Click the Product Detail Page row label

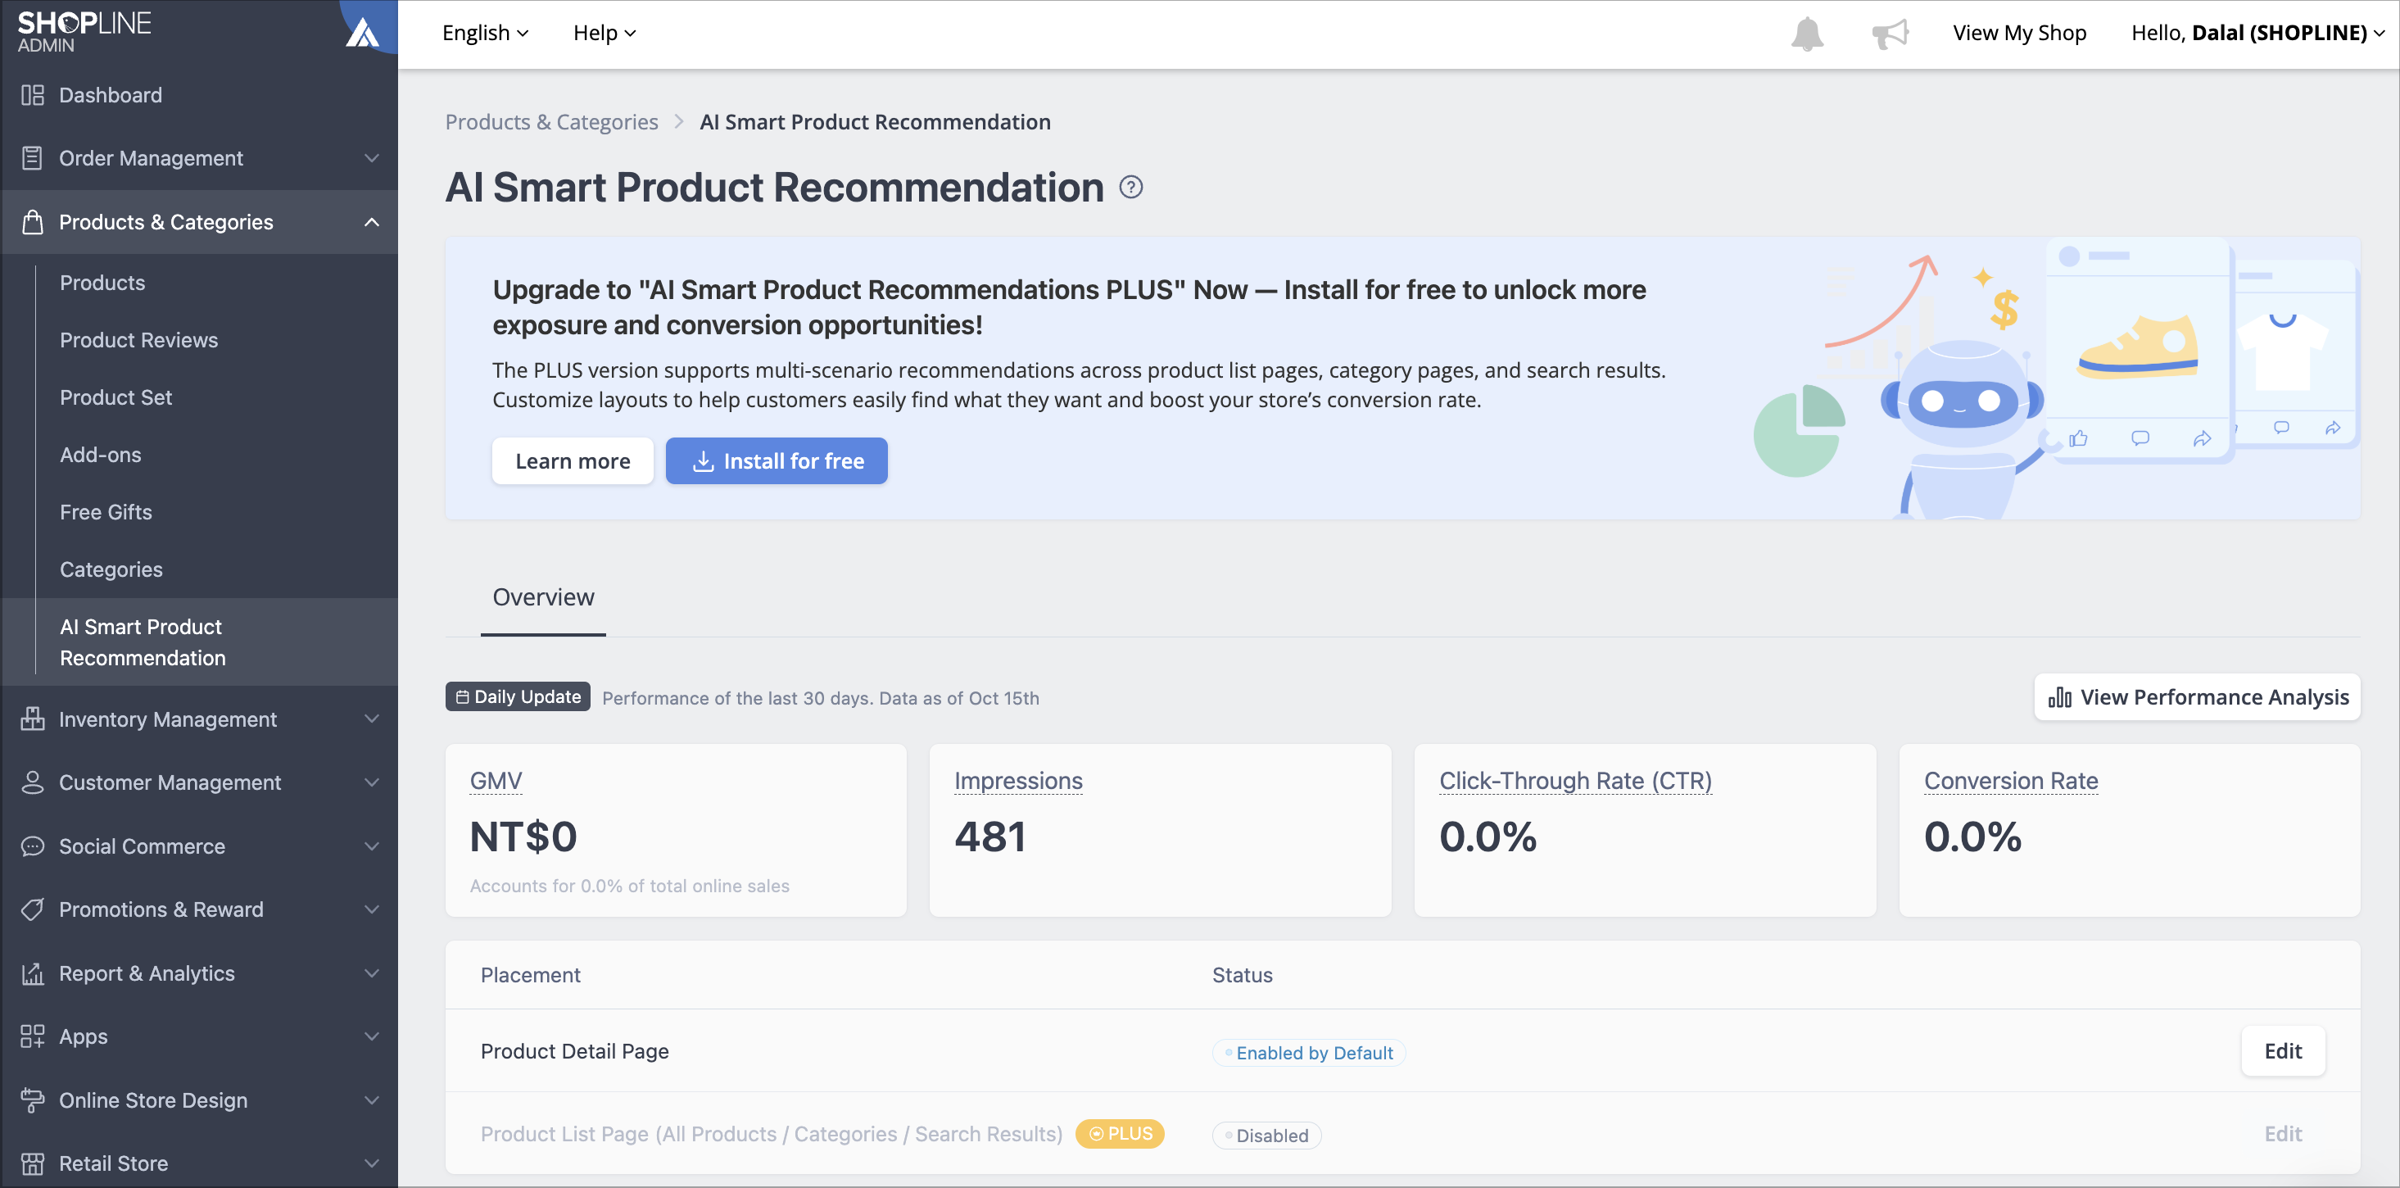[575, 1052]
